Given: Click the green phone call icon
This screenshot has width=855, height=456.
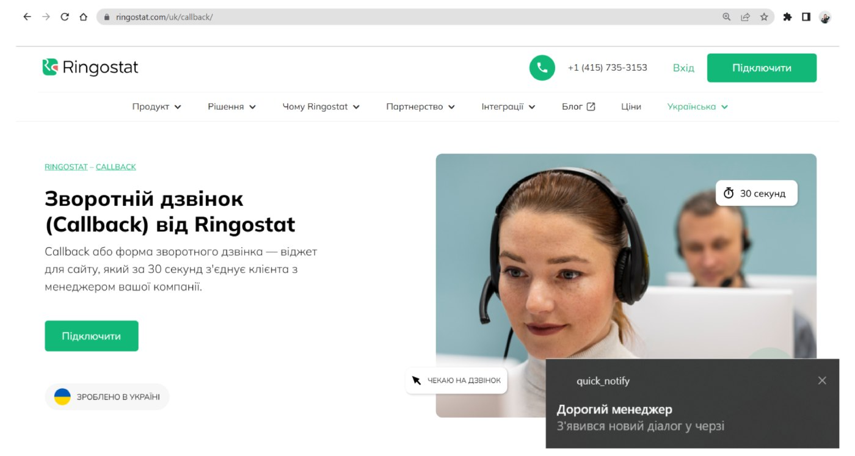Looking at the screenshot, I should pyautogui.click(x=542, y=68).
